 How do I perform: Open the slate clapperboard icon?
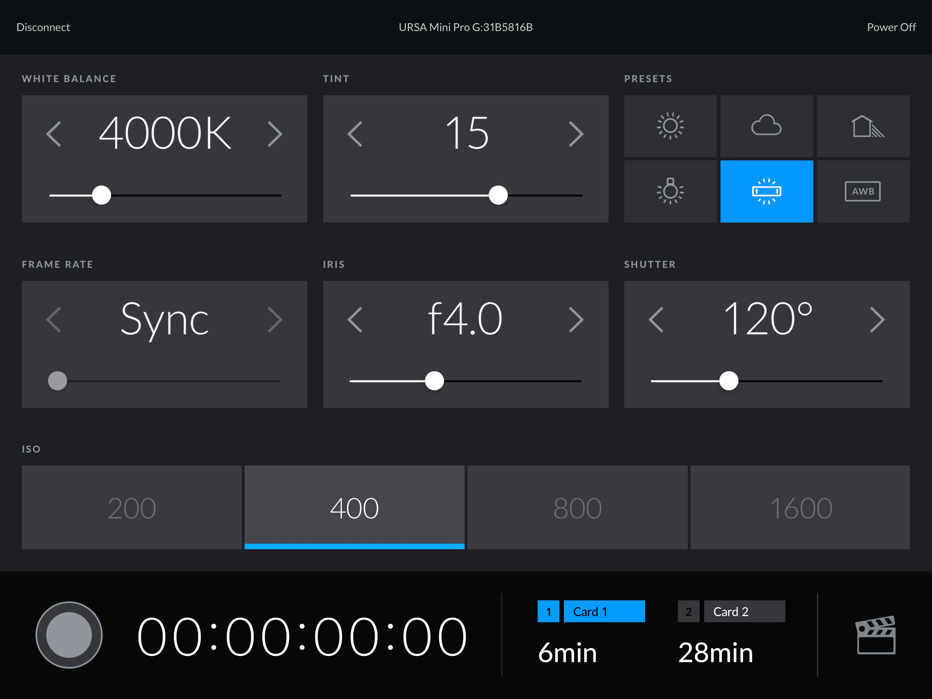(876, 635)
